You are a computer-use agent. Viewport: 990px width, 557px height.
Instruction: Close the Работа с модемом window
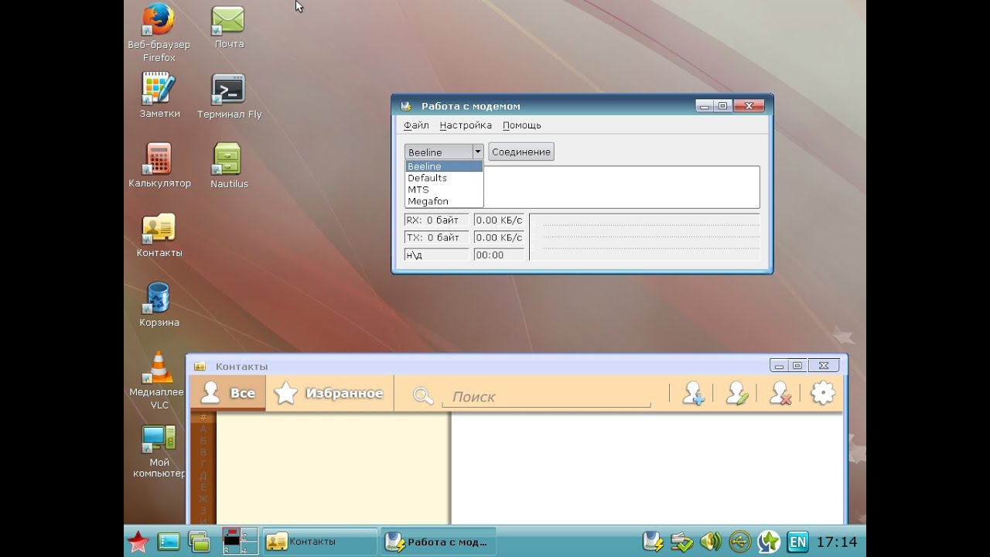[x=749, y=106]
